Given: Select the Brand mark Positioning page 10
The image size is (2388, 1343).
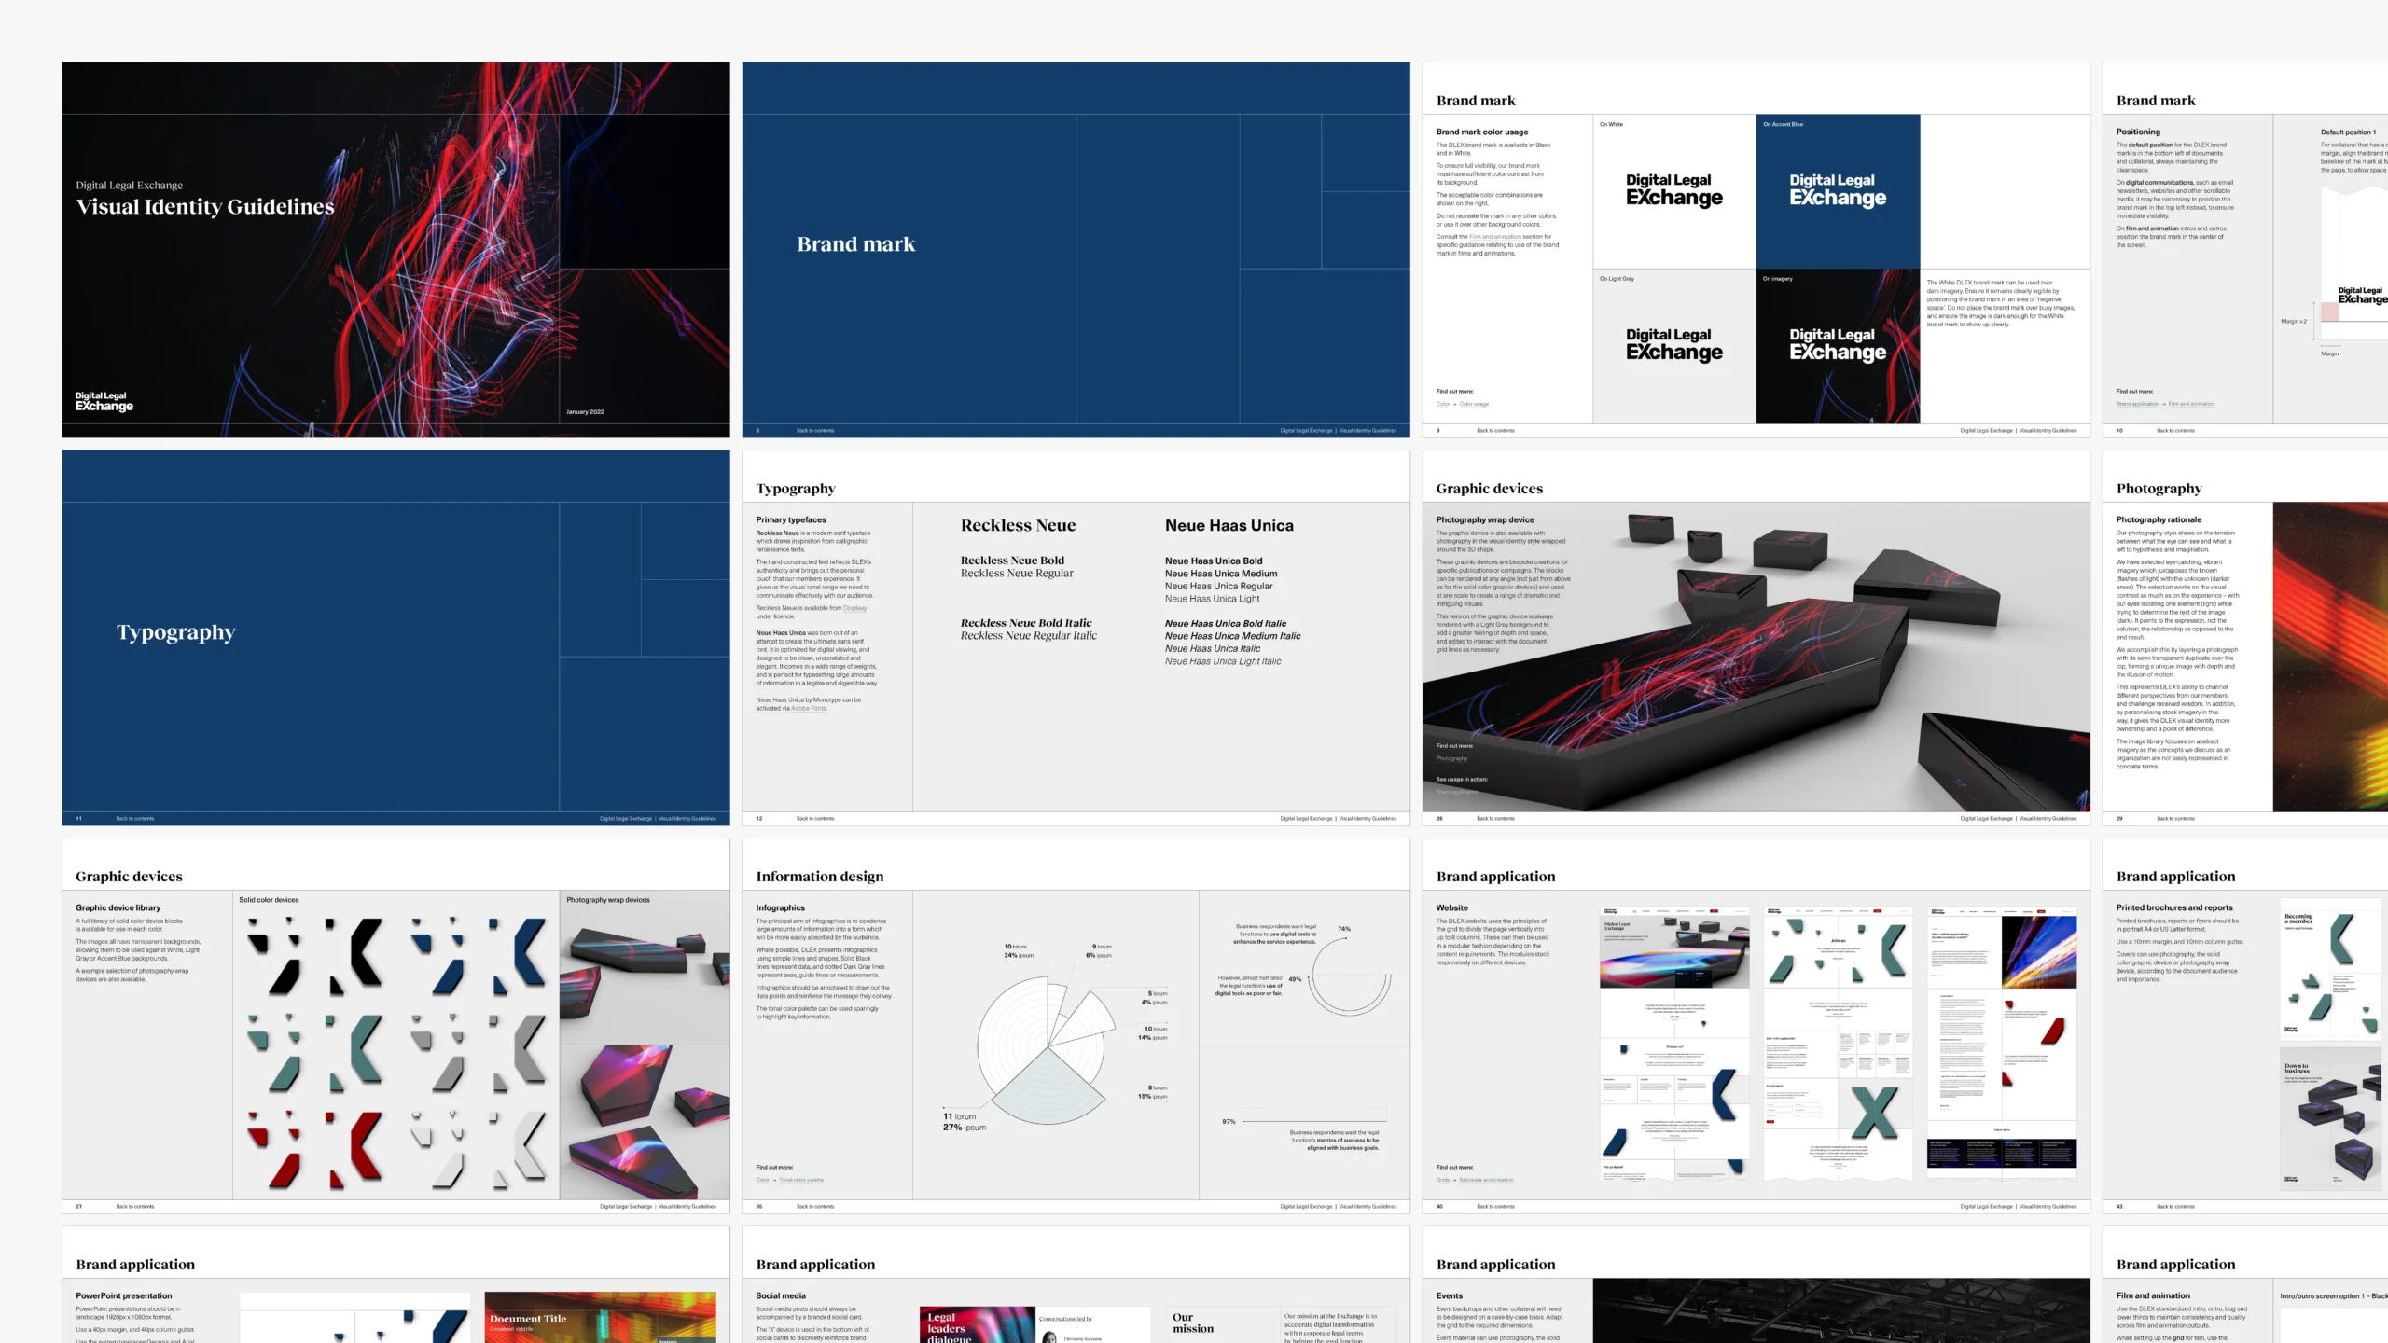Looking at the screenshot, I should click(2245, 250).
